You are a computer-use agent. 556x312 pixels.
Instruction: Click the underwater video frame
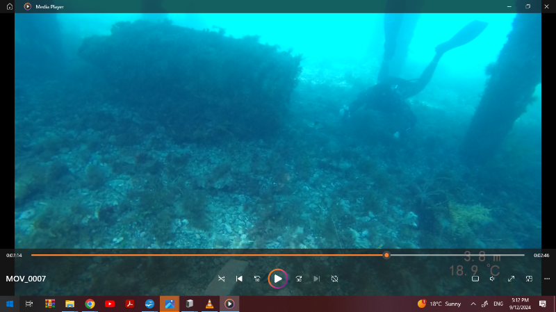278,132
